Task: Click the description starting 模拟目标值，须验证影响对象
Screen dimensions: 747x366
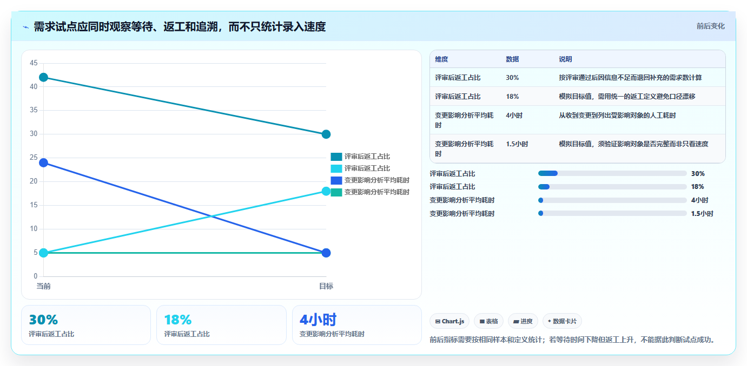Action: 633,144
